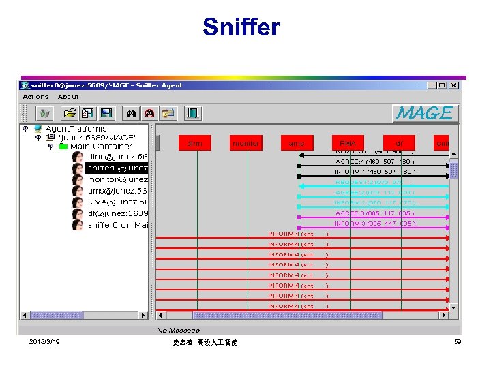Click the face icon beside dlrm@junez

(77, 157)
